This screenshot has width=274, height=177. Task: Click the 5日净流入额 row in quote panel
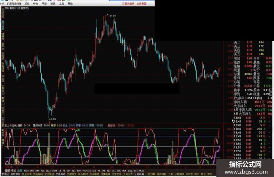click(253, 110)
